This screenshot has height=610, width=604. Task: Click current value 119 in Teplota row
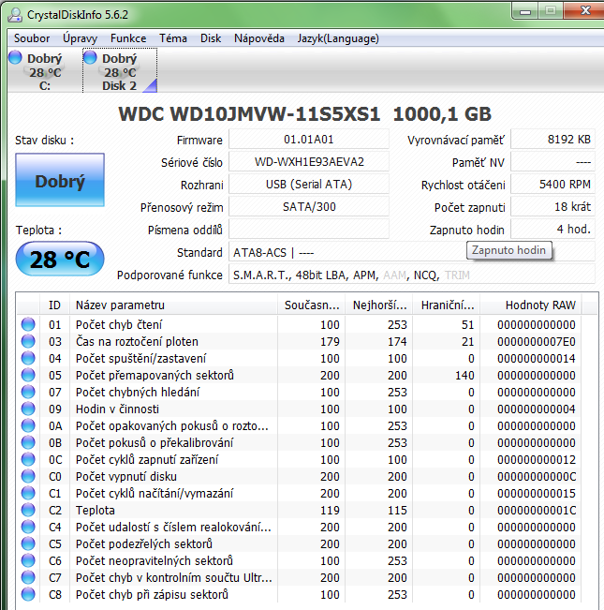(x=330, y=511)
